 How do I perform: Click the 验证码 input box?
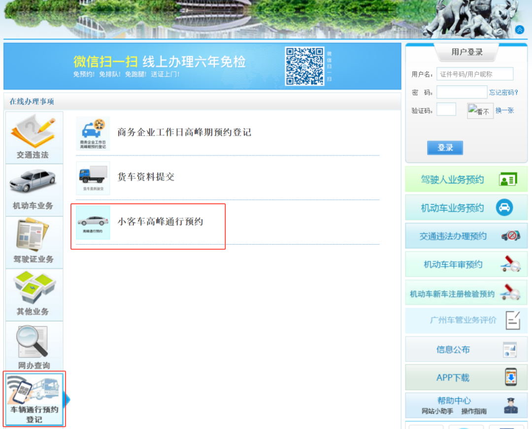446,109
